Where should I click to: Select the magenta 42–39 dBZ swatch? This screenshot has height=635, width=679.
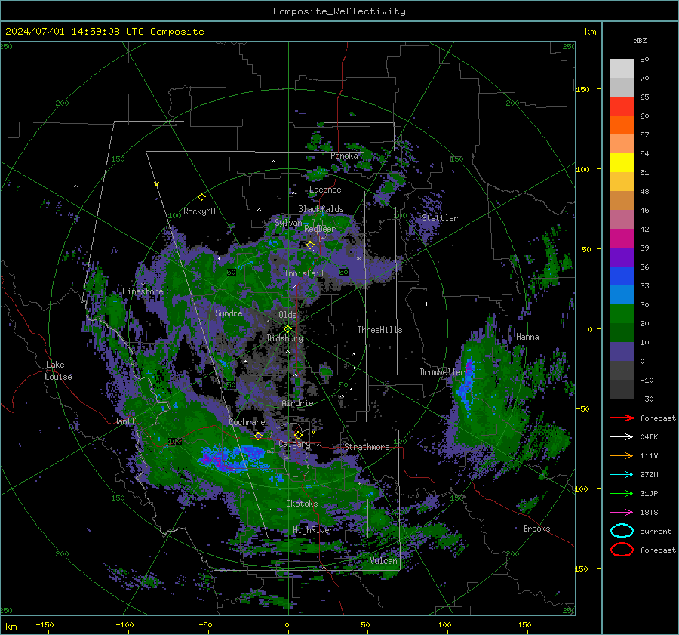pos(622,239)
